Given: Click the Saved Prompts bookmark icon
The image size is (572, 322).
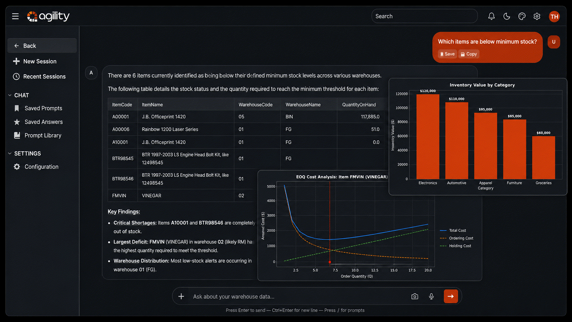Looking at the screenshot, I should pos(17,108).
